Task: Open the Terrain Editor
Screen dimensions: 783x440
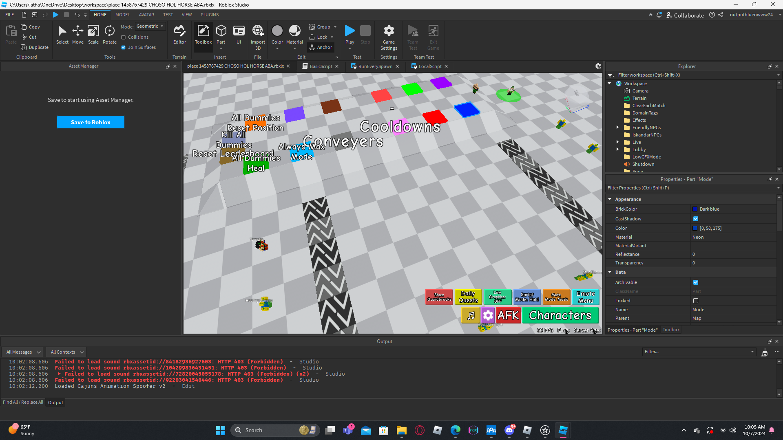Action: click(179, 34)
